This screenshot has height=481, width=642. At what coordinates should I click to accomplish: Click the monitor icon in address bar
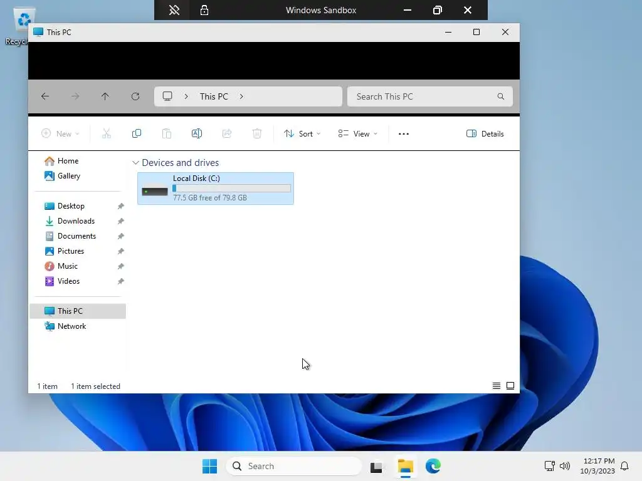167,96
